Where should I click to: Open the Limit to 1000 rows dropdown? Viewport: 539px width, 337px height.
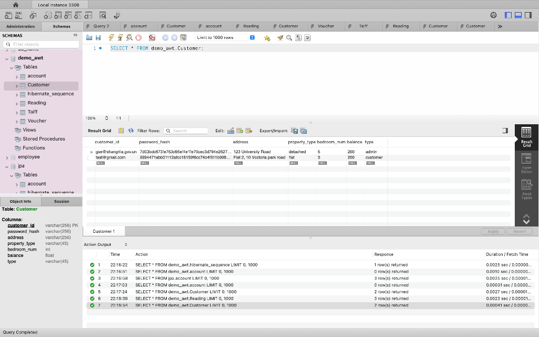(x=225, y=37)
